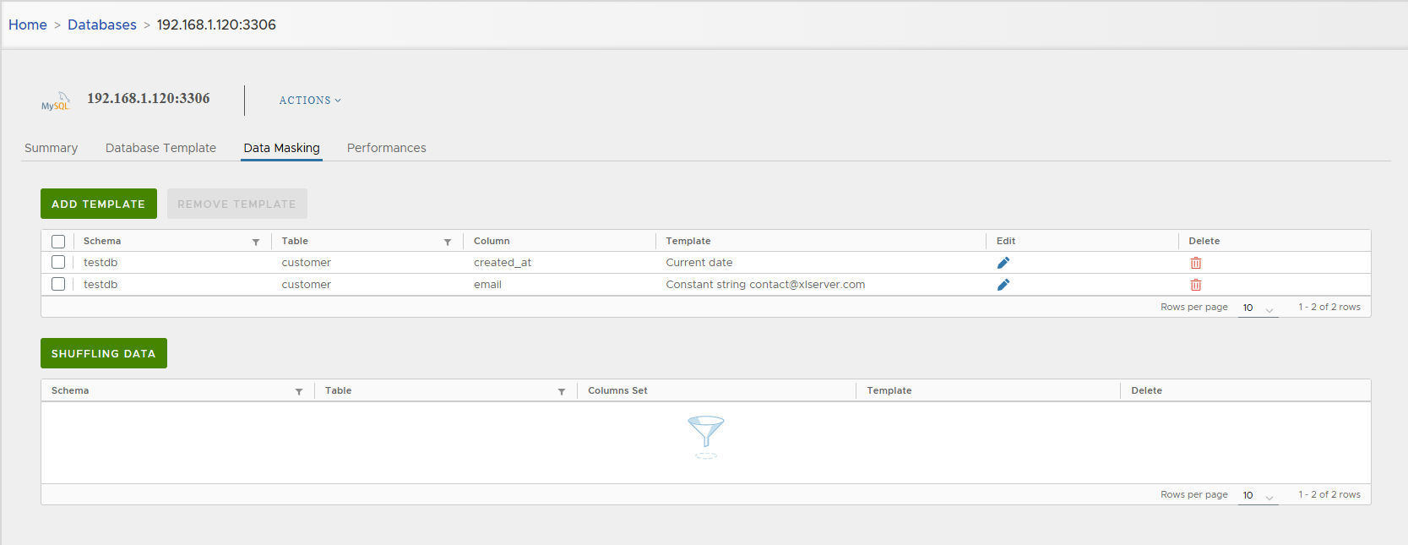The height and width of the screenshot is (545, 1408).
Task: Change rows per page in shuffling table
Action: coord(1258,496)
